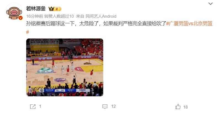Viewport: 218px width, 113px height.
Task: Click the scoreboard area in the image
Action: 65,90
